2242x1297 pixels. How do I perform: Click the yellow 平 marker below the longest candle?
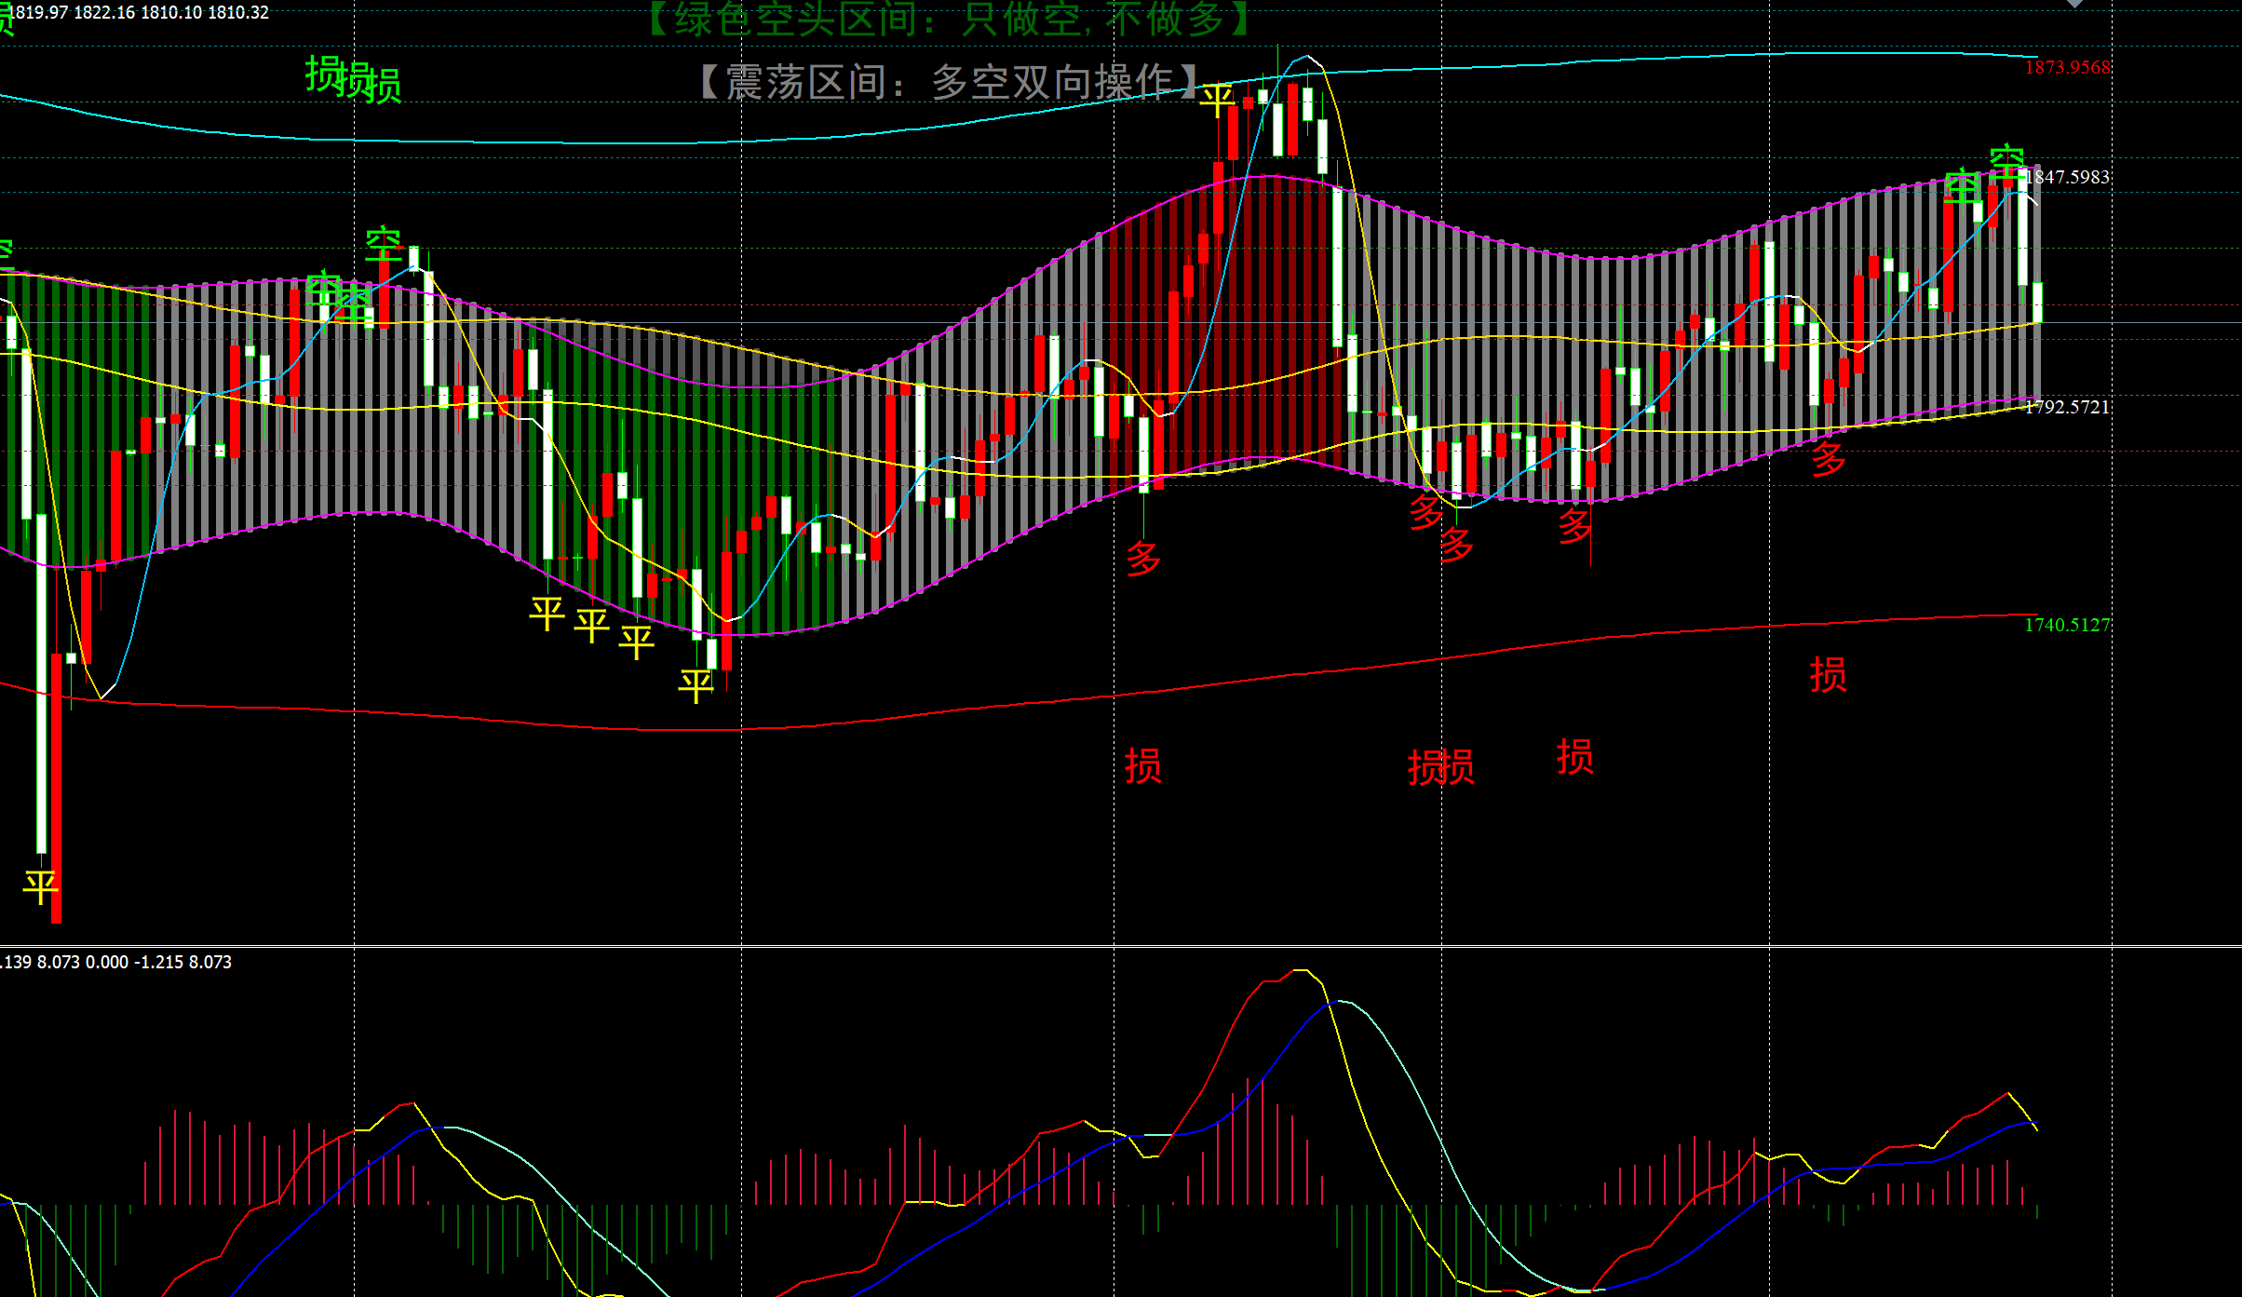click(40, 886)
